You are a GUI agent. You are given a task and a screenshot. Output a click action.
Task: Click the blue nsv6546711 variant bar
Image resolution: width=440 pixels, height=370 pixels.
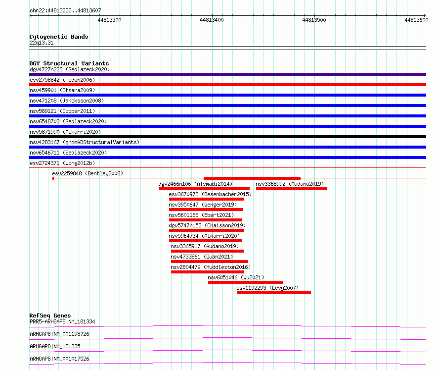pos(227,158)
